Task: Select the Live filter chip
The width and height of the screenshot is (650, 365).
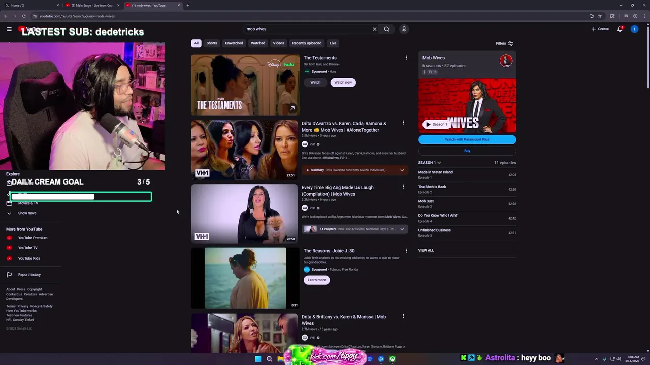Action: (333, 43)
